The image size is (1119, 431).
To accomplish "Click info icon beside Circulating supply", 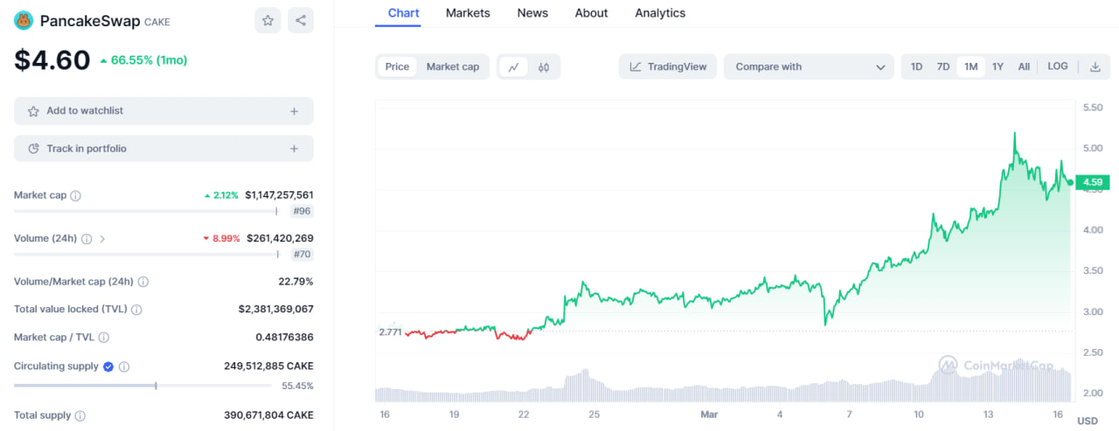I will point(124,366).
